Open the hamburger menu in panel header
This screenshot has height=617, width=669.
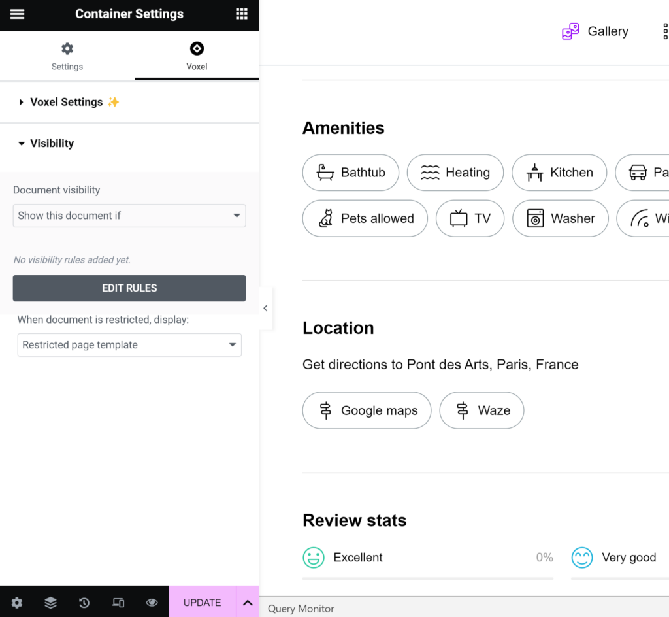pyautogui.click(x=17, y=14)
